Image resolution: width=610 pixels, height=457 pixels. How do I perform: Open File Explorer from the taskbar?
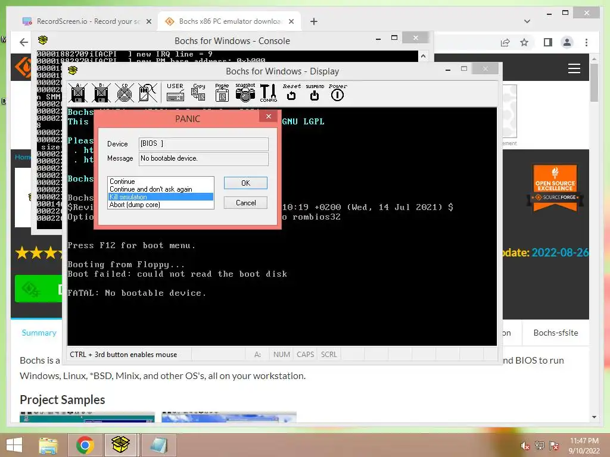48,445
